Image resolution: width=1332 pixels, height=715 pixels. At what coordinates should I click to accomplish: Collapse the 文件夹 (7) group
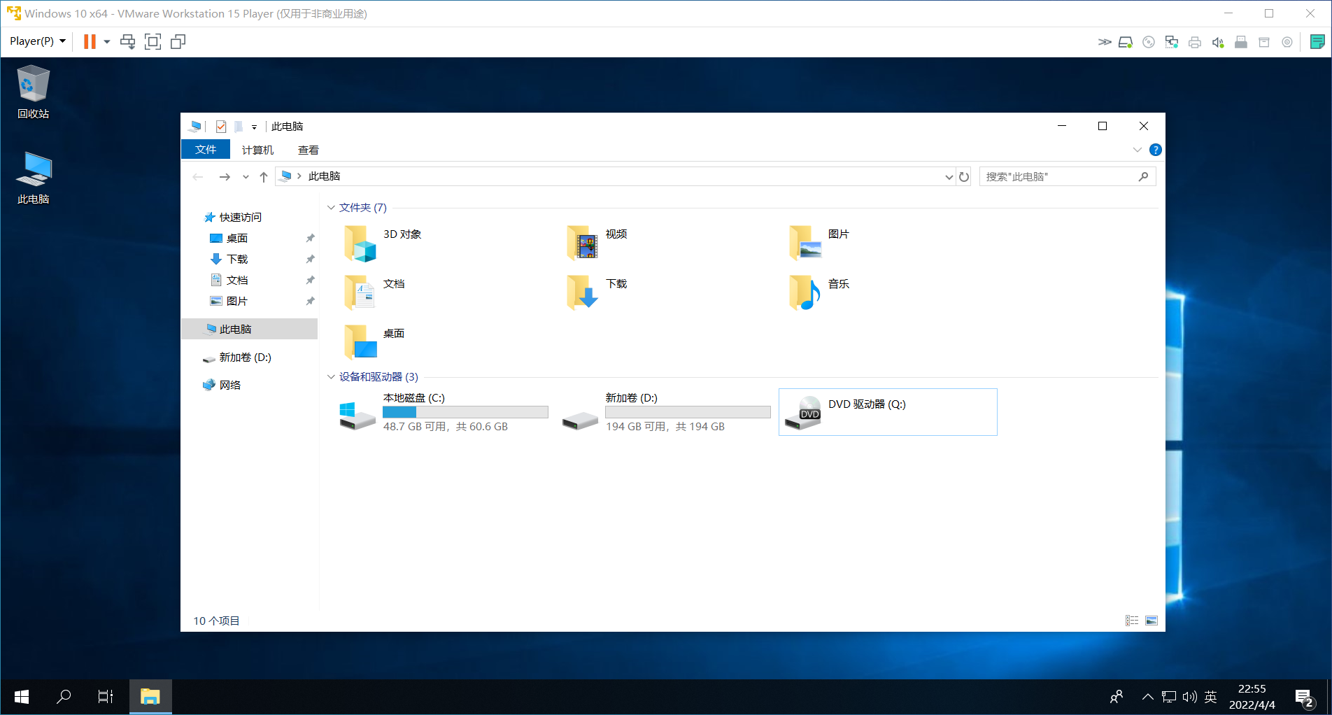tap(331, 208)
